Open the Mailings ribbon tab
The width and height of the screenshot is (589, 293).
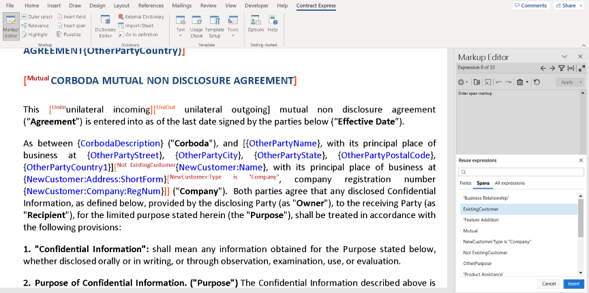tap(181, 5)
